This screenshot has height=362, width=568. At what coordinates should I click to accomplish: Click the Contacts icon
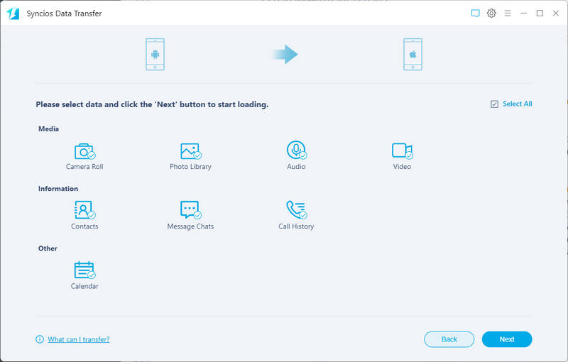click(84, 210)
